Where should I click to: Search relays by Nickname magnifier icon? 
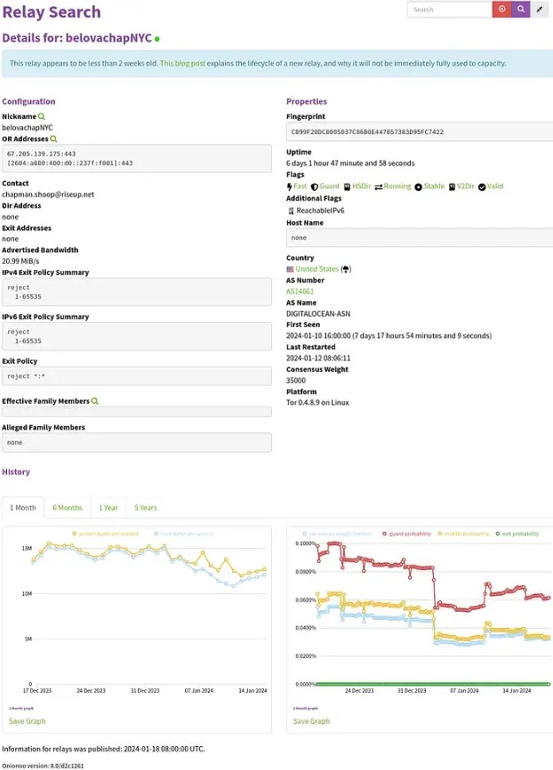pos(42,116)
